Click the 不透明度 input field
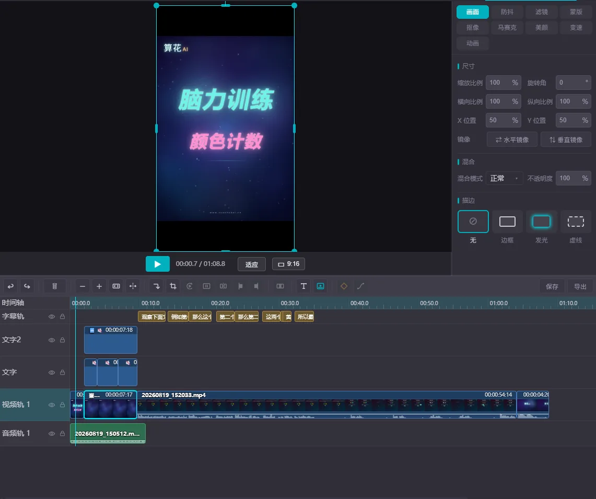This screenshot has height=499, width=596. click(573, 178)
